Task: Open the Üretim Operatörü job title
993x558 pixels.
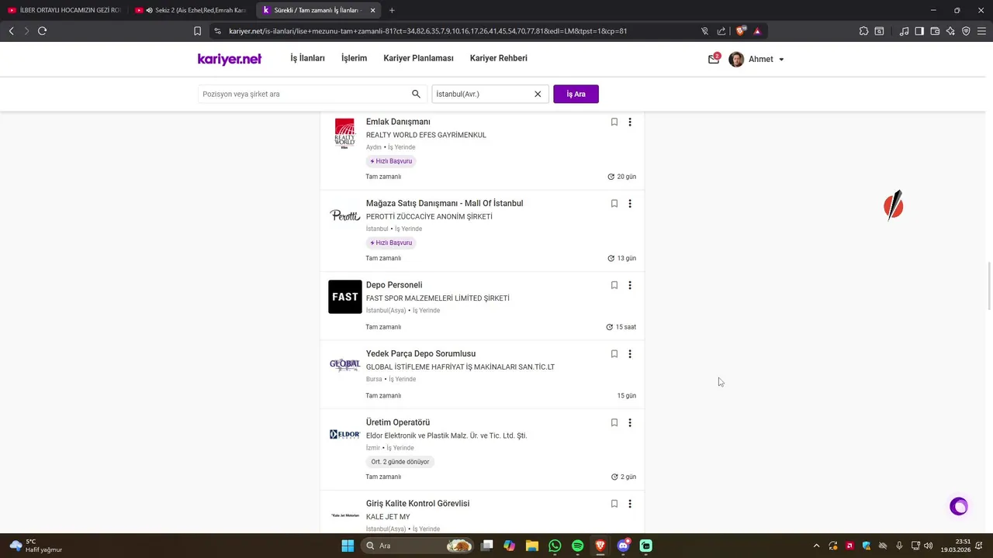Action: [x=398, y=422]
